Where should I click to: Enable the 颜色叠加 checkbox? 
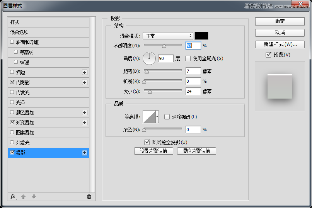(x=12, y=112)
